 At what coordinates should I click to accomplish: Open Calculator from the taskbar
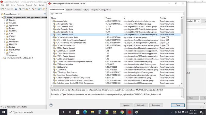point(100,112)
